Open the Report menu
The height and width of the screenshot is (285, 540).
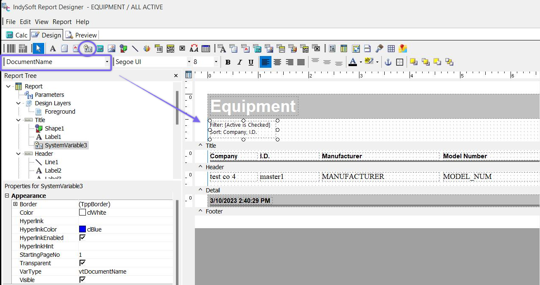[62, 21]
